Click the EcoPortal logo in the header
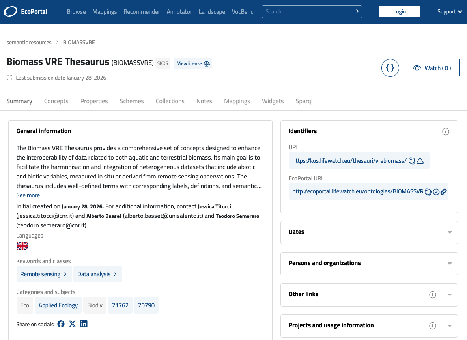467x340 pixels. (x=25, y=12)
